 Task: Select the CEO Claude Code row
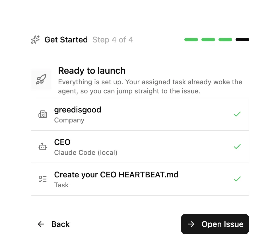tap(140, 147)
